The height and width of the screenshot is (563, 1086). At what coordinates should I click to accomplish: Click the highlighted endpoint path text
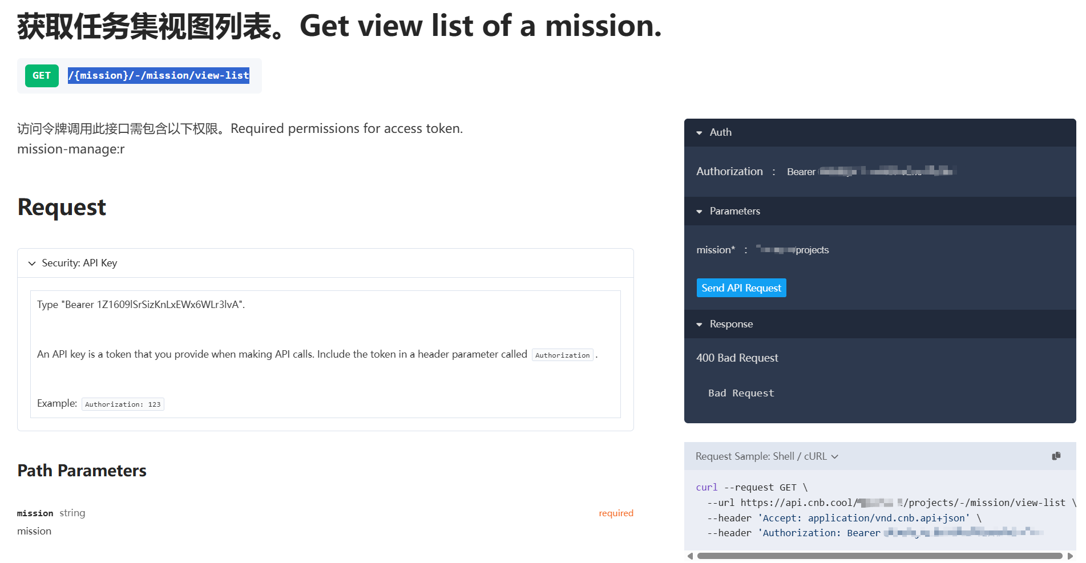coord(159,75)
